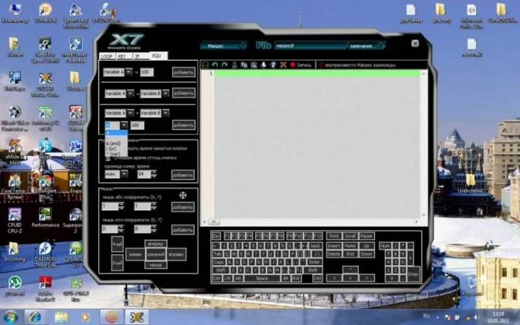
Task: Open Adobe Reader desktop icon
Action: 45,289
